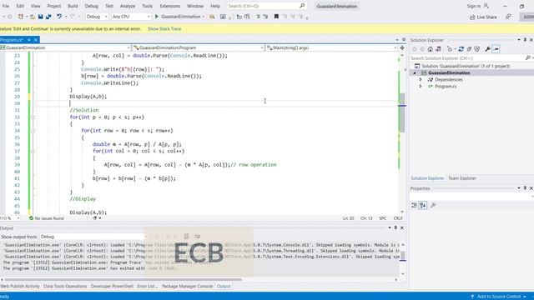Click the Categorized icon in Properties panel
The image size is (534, 300).
point(414,205)
